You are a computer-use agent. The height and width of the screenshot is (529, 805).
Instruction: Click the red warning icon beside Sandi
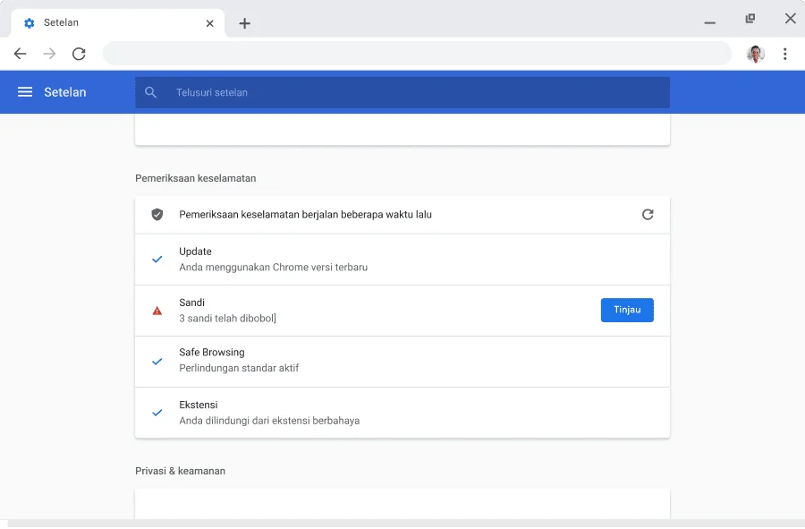pos(157,311)
